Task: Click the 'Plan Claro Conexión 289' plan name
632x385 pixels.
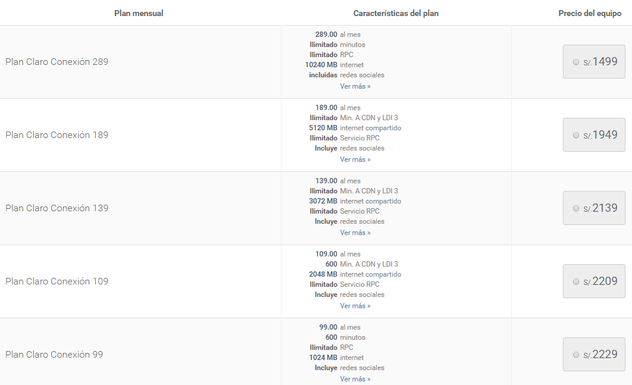Action: pos(57,62)
